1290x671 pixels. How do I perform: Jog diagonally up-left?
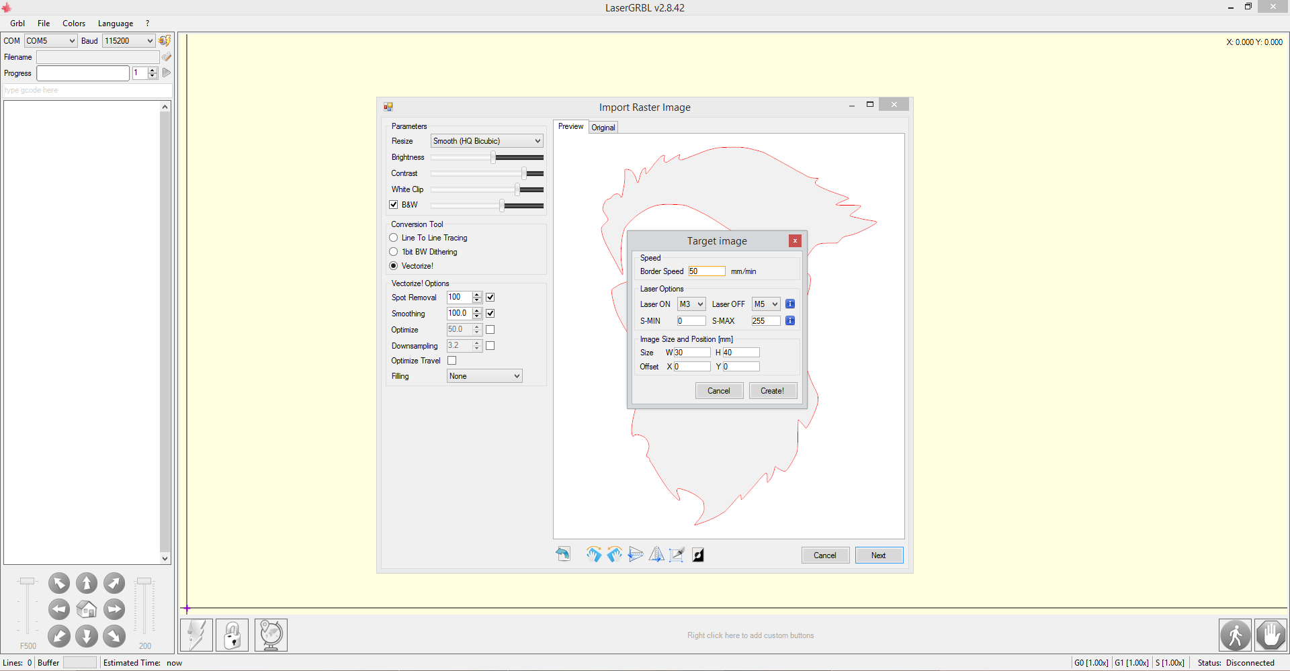tap(59, 583)
